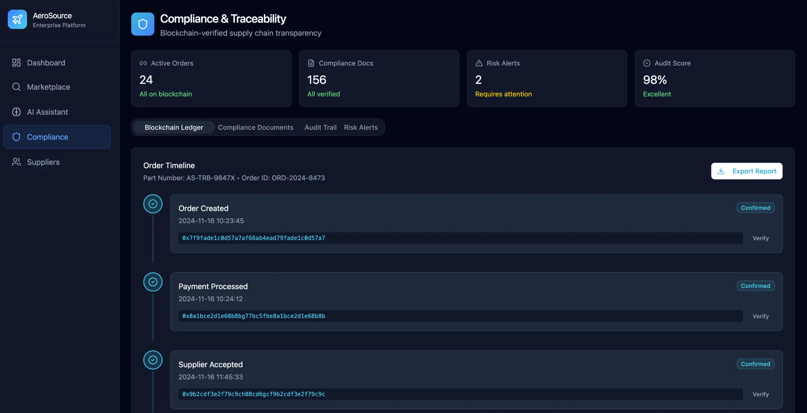Viewport: 807px width, 413px height.
Task: Switch to the Compliance Documents tab
Action: (255, 127)
